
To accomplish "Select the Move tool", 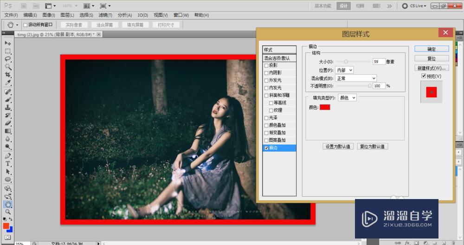I will click(x=8, y=43).
